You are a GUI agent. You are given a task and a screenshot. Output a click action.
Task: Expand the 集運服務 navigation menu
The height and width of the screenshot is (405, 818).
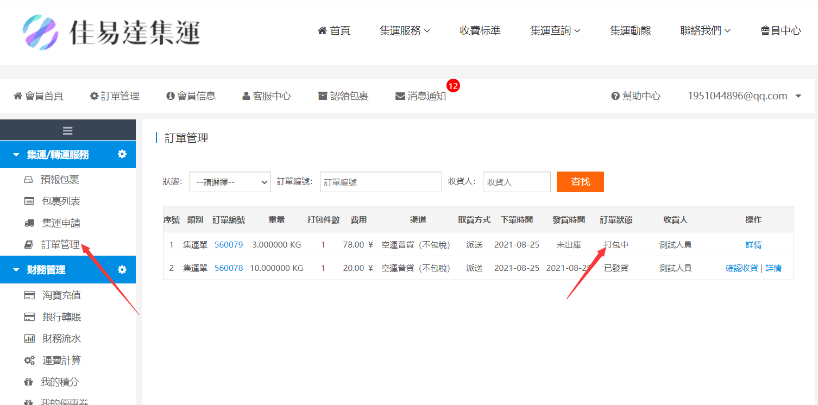405,30
